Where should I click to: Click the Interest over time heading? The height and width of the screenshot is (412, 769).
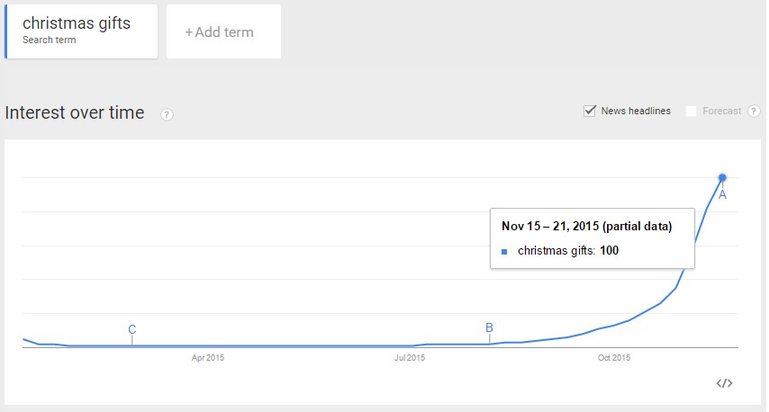coord(75,112)
